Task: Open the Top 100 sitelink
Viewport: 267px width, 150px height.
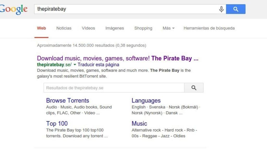Action: (57, 123)
